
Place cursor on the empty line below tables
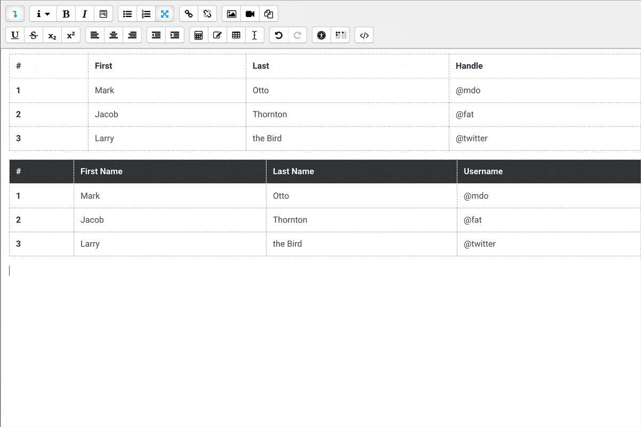click(325, 270)
